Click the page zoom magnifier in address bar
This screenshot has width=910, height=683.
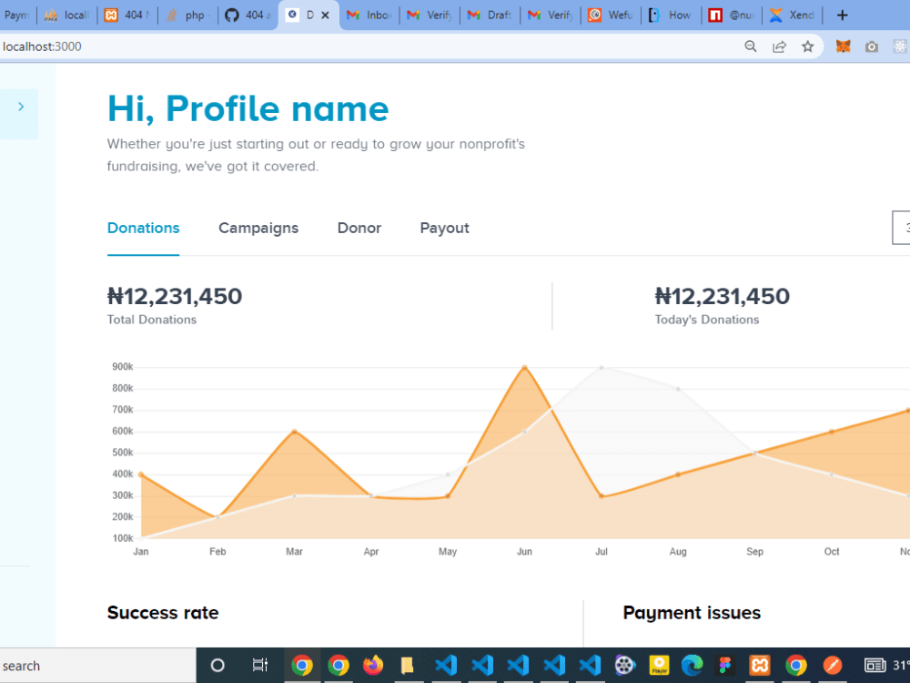click(x=750, y=46)
